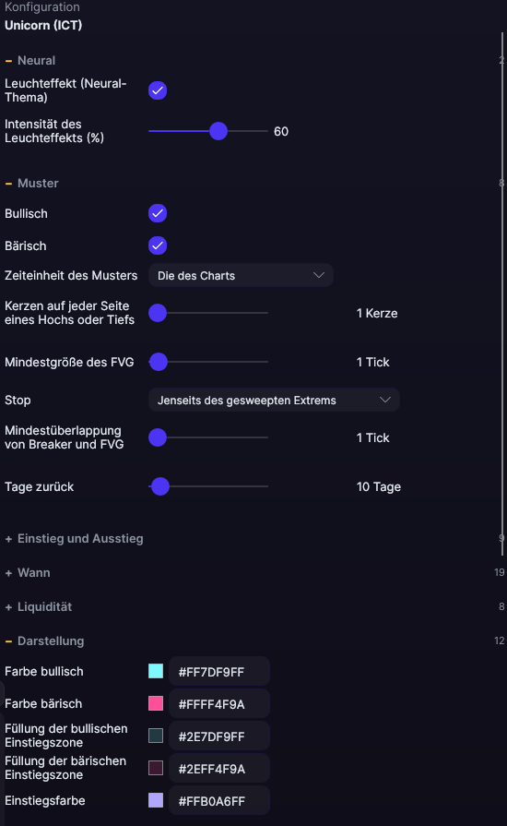
Task: Disable the Bärisch pattern checkbox
Action: [x=158, y=245]
